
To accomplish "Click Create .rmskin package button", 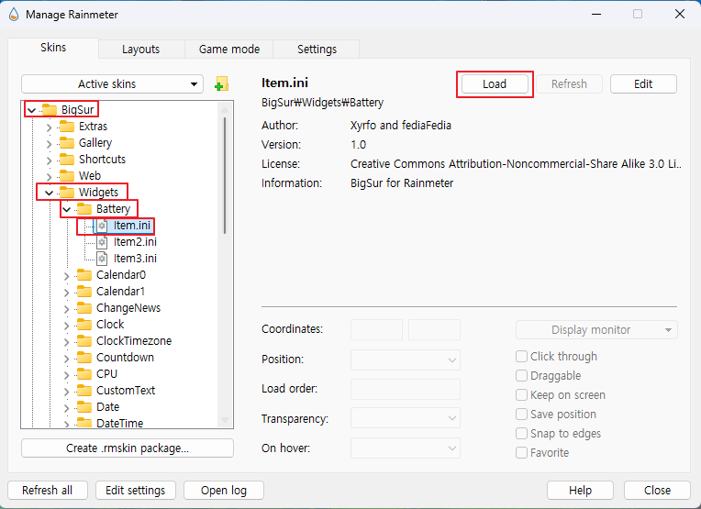I will click(x=128, y=448).
